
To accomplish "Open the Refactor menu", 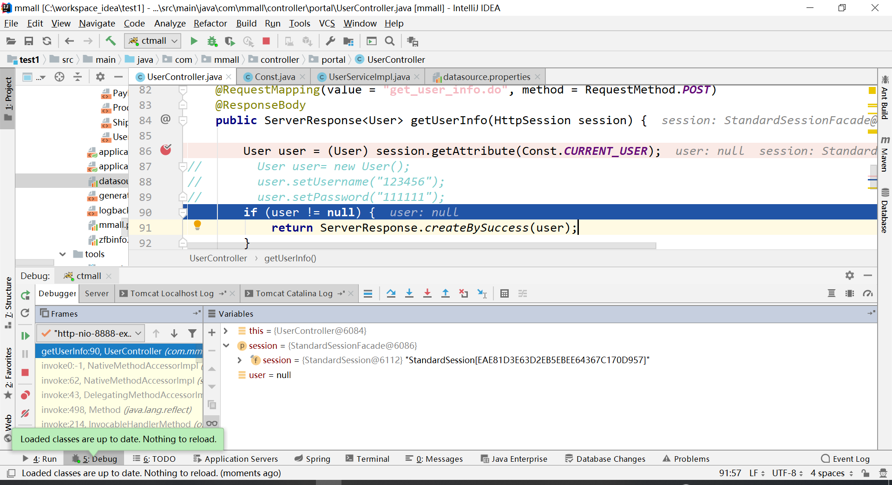I will pyautogui.click(x=210, y=23).
